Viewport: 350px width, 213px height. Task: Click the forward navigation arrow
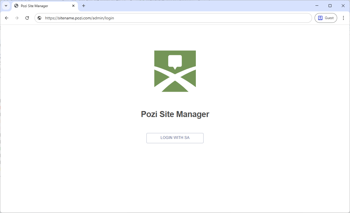click(17, 18)
